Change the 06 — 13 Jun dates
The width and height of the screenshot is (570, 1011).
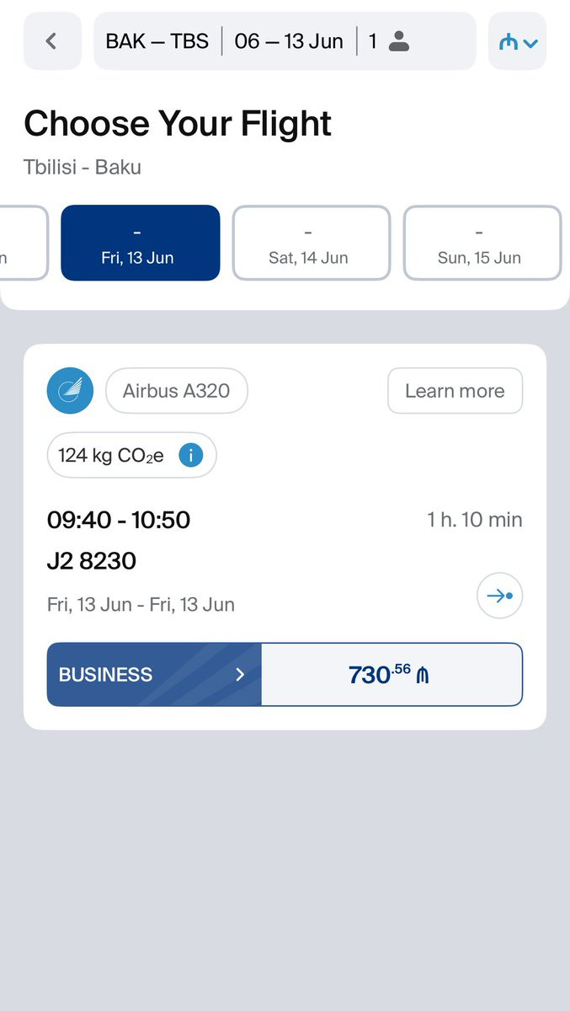tap(289, 41)
